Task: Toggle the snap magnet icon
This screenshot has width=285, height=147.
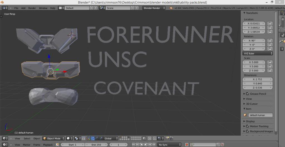Action: pos(155,138)
